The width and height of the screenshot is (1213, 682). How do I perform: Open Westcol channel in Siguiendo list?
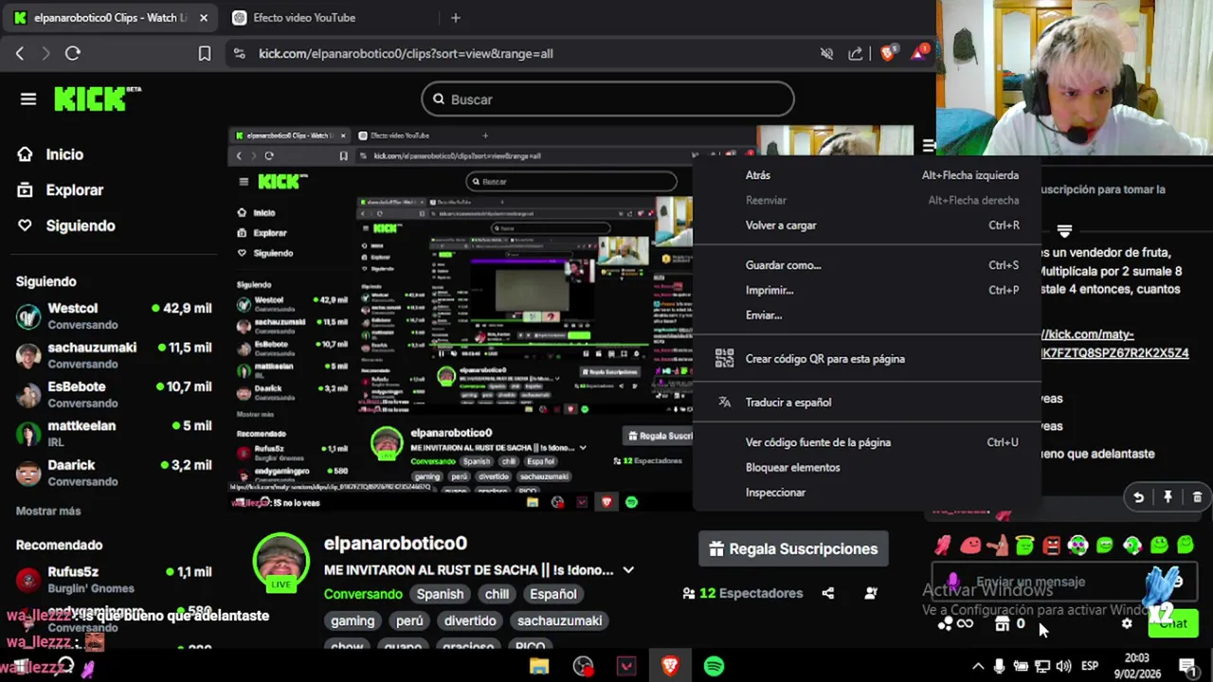click(x=114, y=316)
